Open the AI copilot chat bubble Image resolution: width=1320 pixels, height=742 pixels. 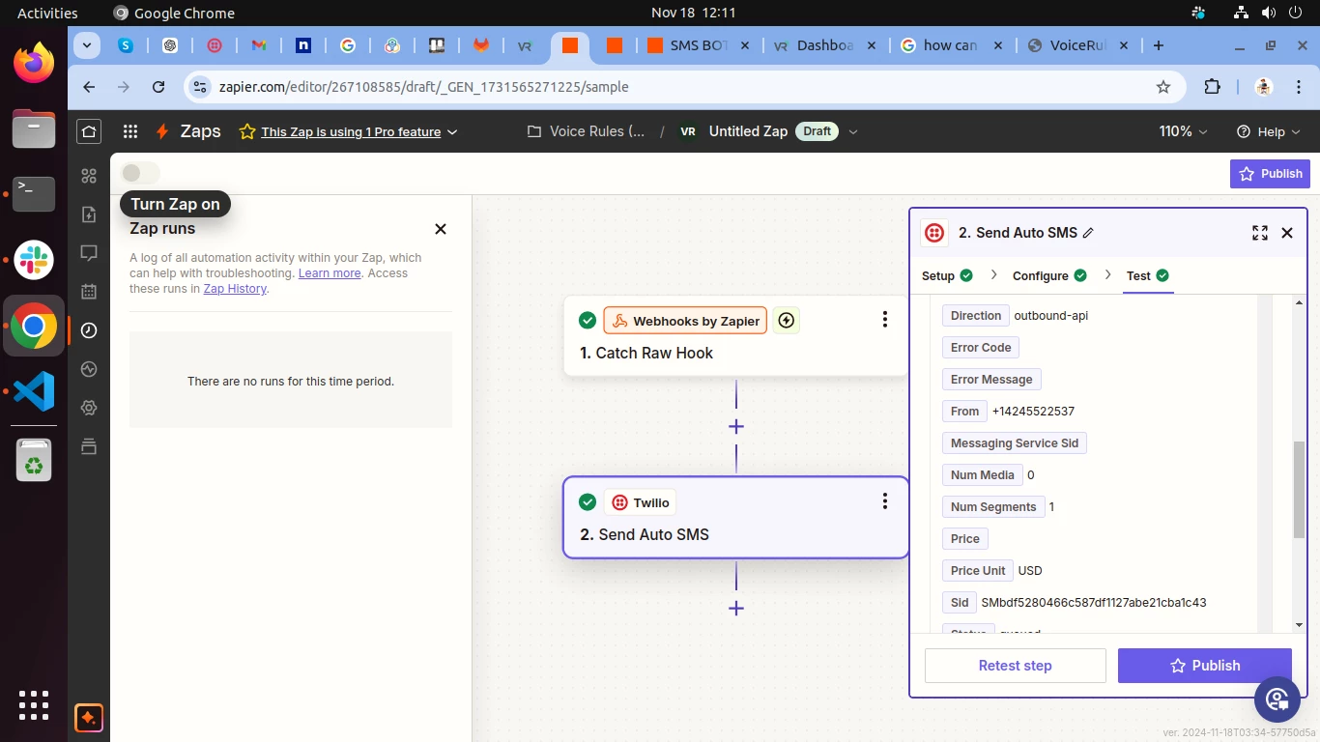pos(1277,699)
